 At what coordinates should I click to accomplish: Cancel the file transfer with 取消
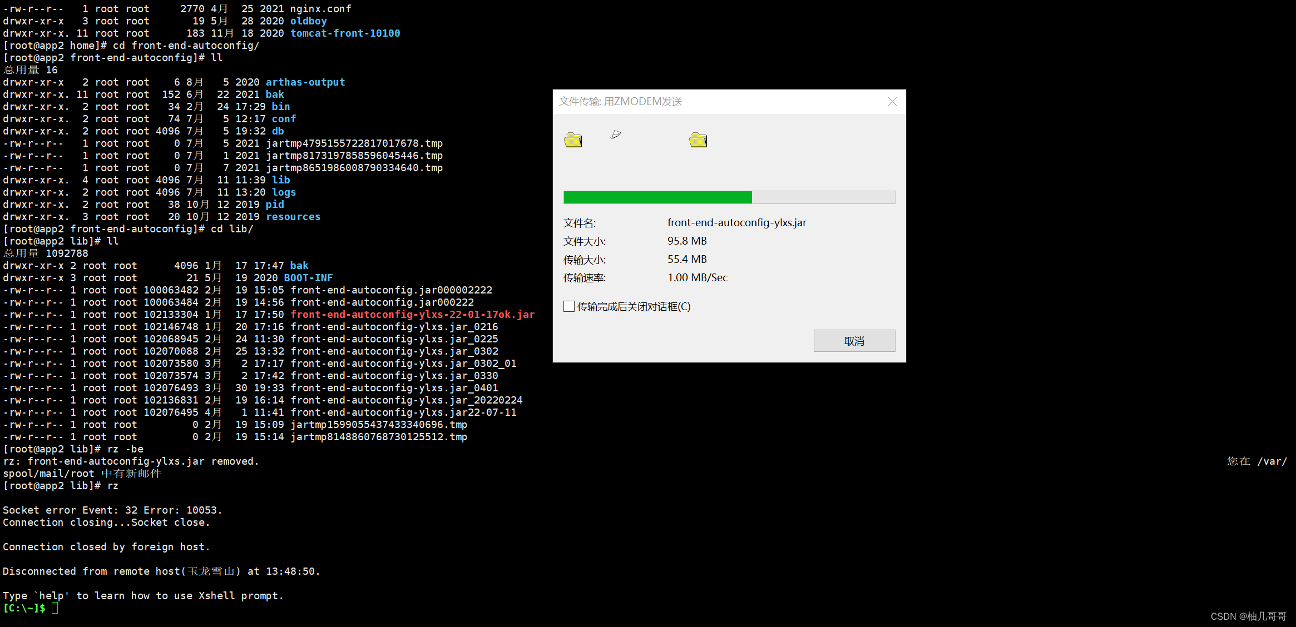(x=854, y=341)
